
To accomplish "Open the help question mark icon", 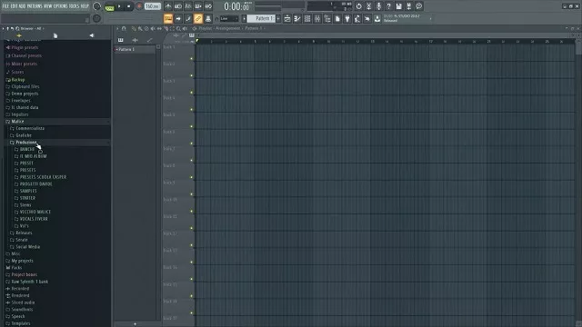I will click(x=388, y=6).
